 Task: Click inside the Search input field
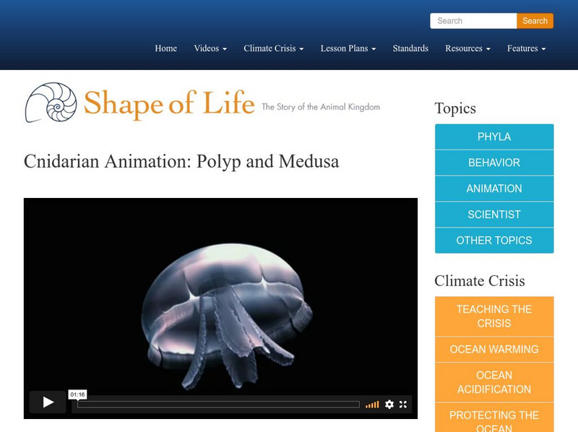[473, 20]
